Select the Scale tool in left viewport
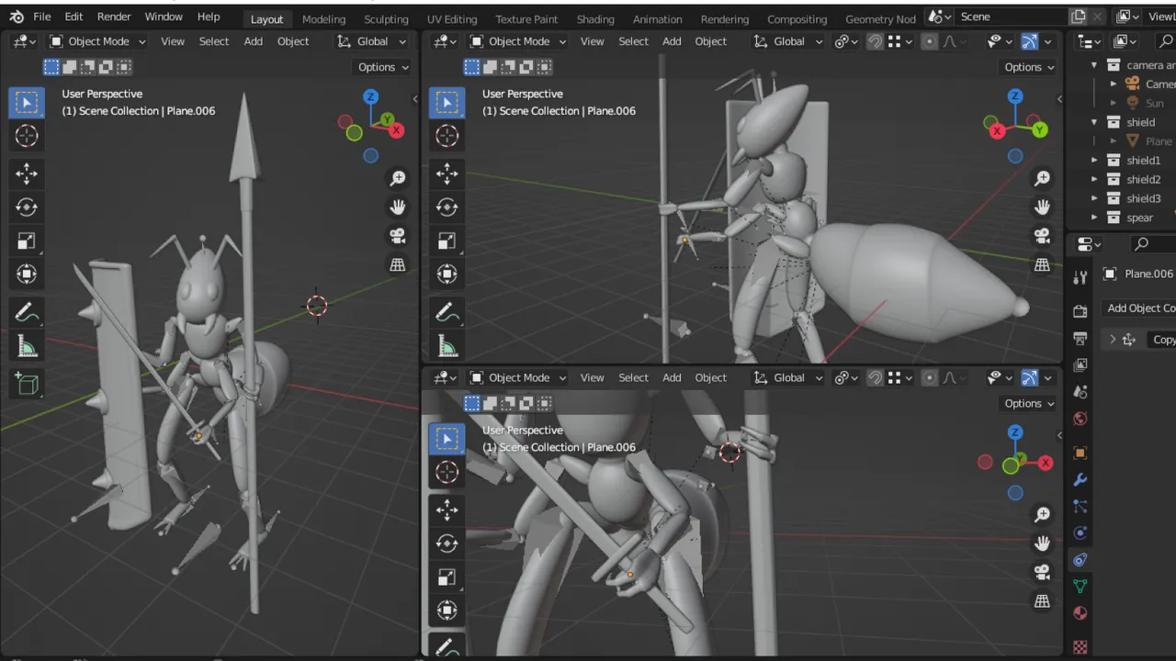 click(x=27, y=241)
